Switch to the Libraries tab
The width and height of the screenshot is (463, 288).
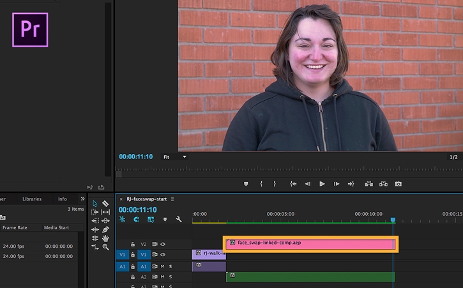coord(32,199)
